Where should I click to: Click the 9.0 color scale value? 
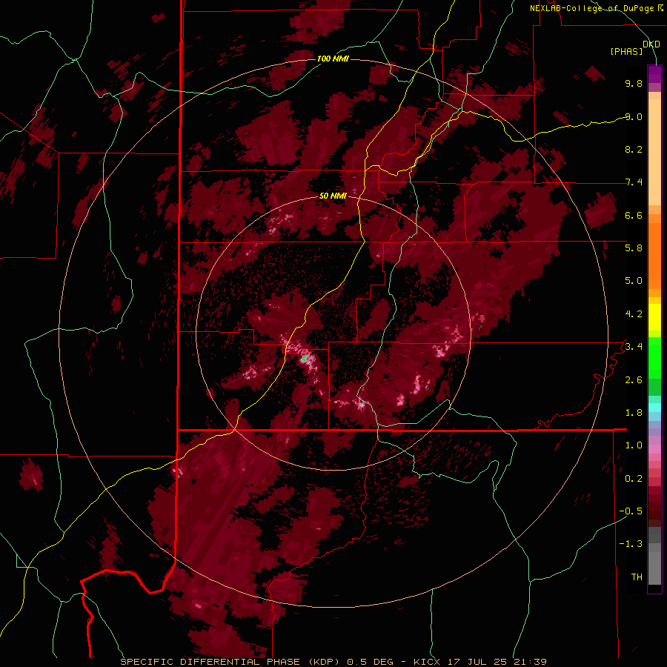tap(634, 116)
